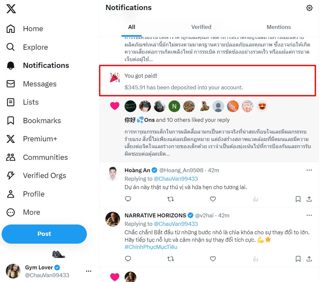Image resolution: width=323 pixels, height=282 pixels.
Task: Open Explore search icon in sidebar
Action: pos(11,47)
